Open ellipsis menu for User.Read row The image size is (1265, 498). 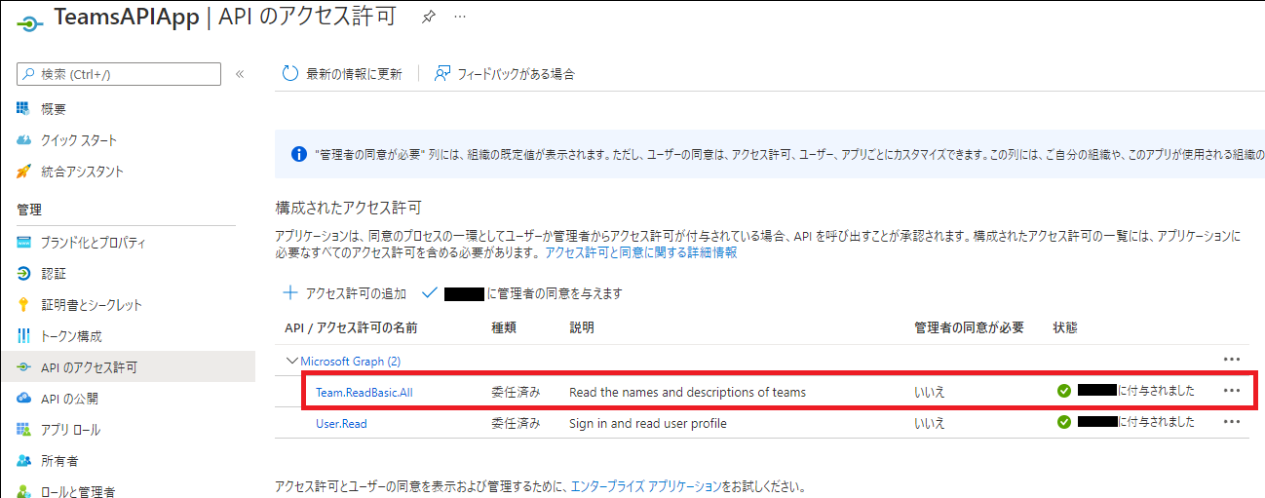[1231, 422]
